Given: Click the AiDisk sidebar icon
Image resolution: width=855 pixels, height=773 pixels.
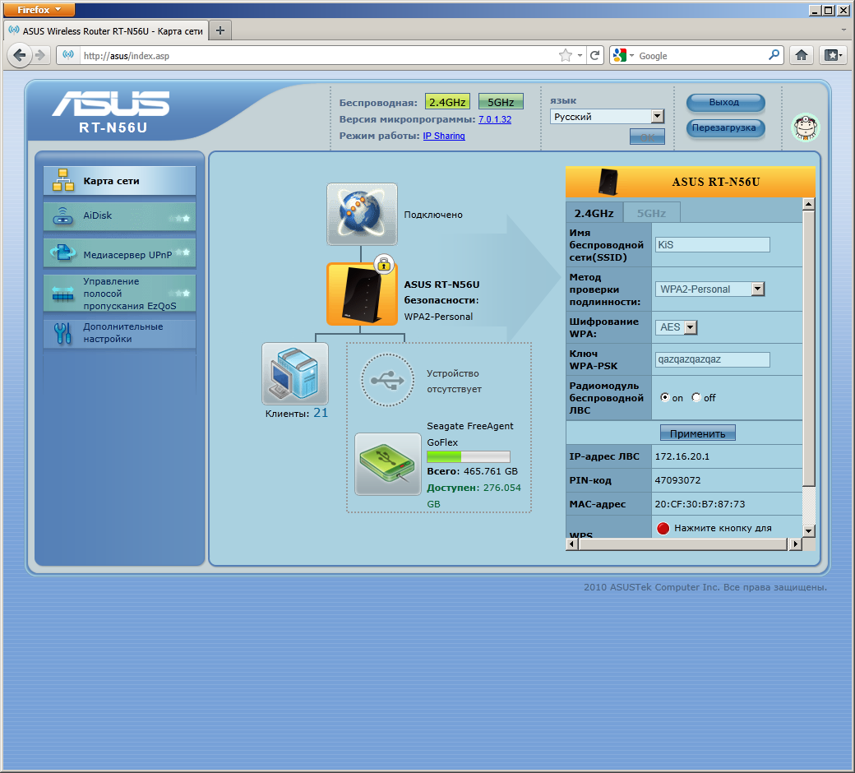Looking at the screenshot, I should point(63,216).
